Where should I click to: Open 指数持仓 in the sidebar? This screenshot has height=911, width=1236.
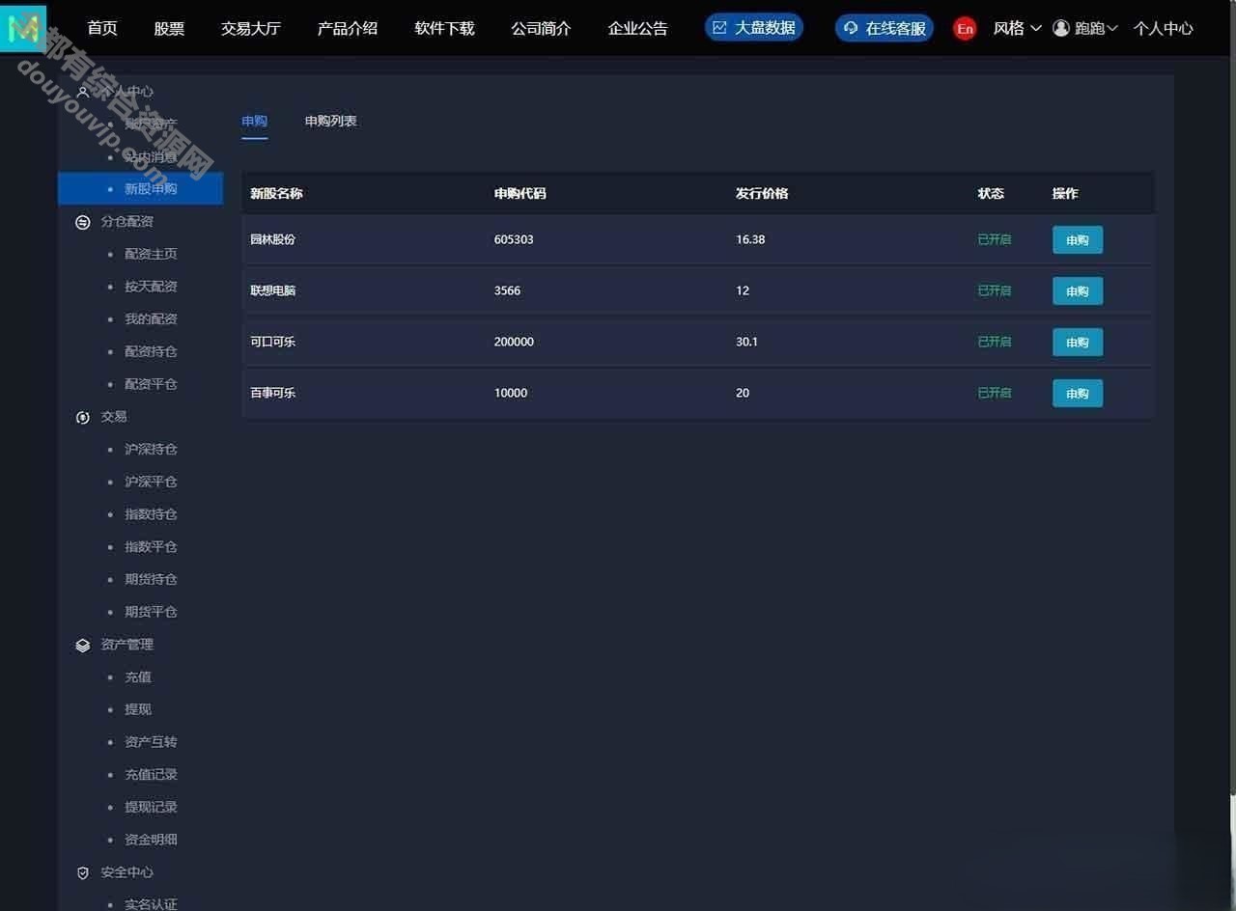(x=151, y=514)
